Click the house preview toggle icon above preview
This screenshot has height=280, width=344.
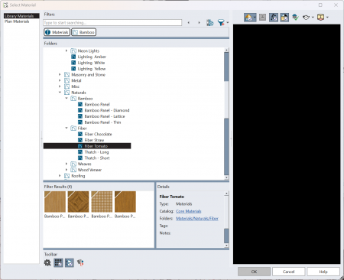coord(248,18)
